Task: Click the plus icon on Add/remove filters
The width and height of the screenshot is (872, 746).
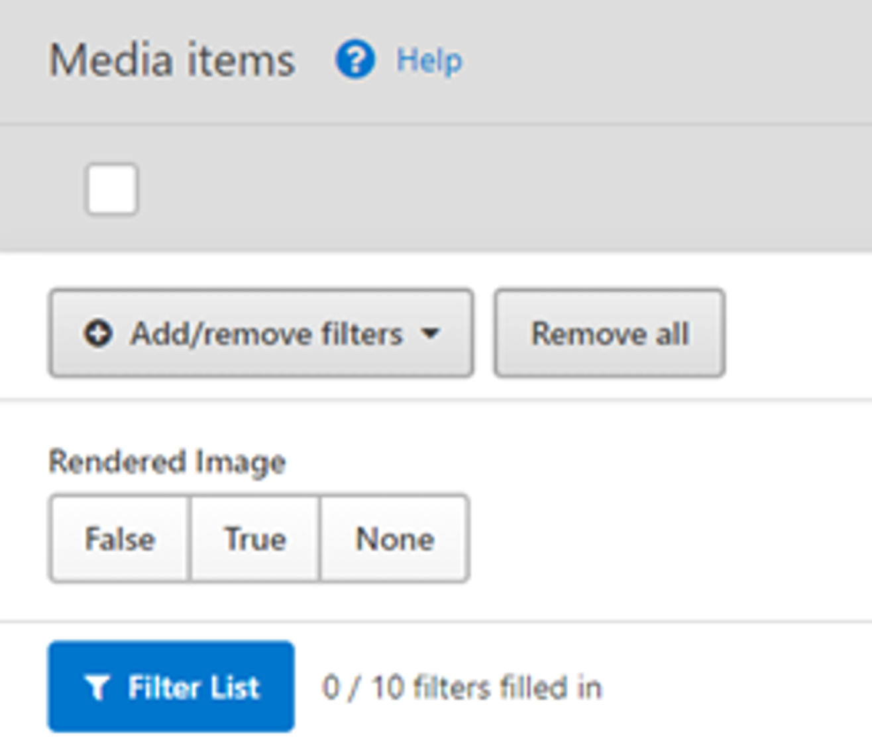Action: pyautogui.click(x=98, y=333)
